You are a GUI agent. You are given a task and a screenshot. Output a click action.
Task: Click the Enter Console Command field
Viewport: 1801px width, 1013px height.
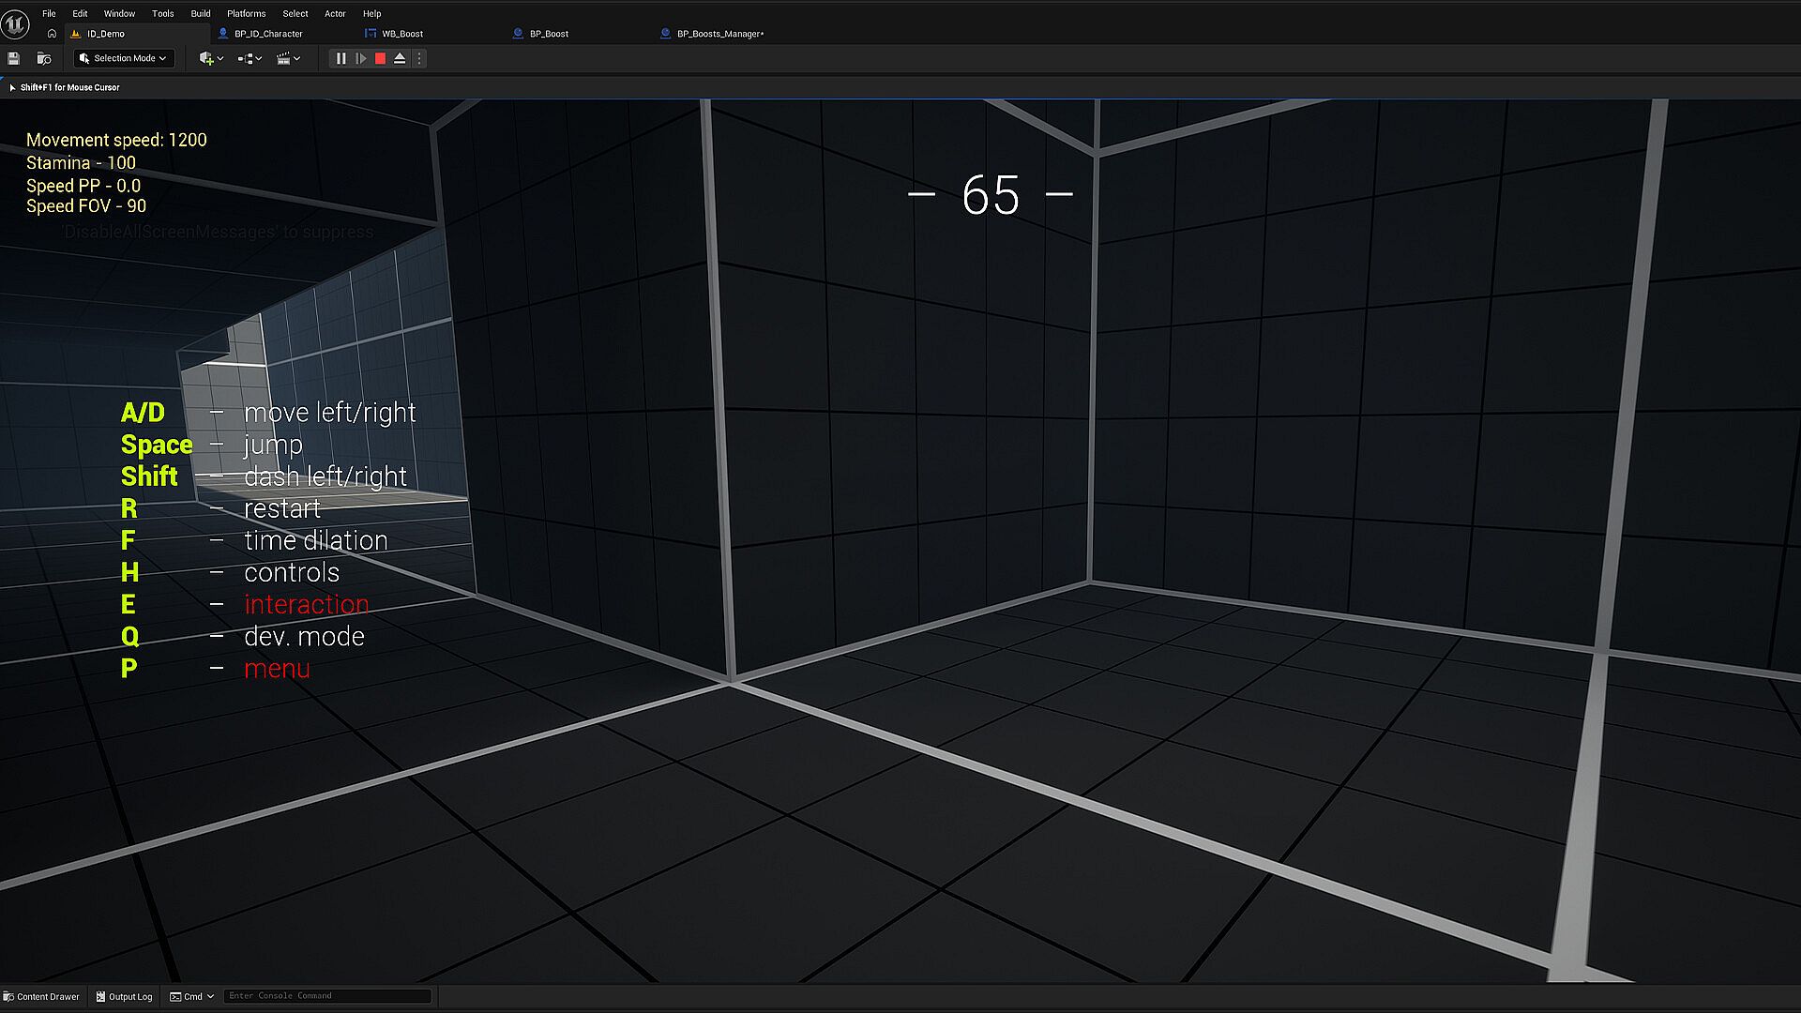[x=327, y=996]
